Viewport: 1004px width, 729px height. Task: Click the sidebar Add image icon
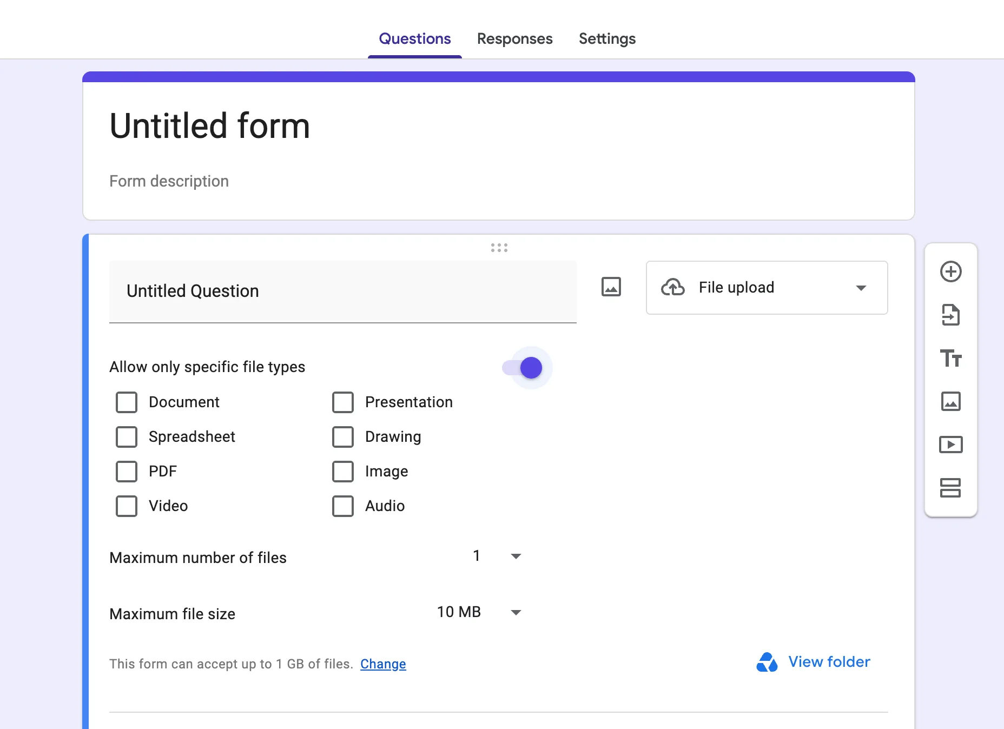point(950,401)
